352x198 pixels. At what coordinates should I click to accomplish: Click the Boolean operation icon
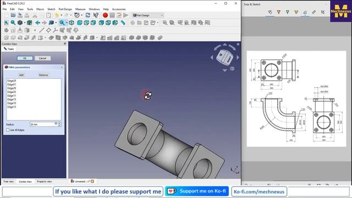coord(160,37)
